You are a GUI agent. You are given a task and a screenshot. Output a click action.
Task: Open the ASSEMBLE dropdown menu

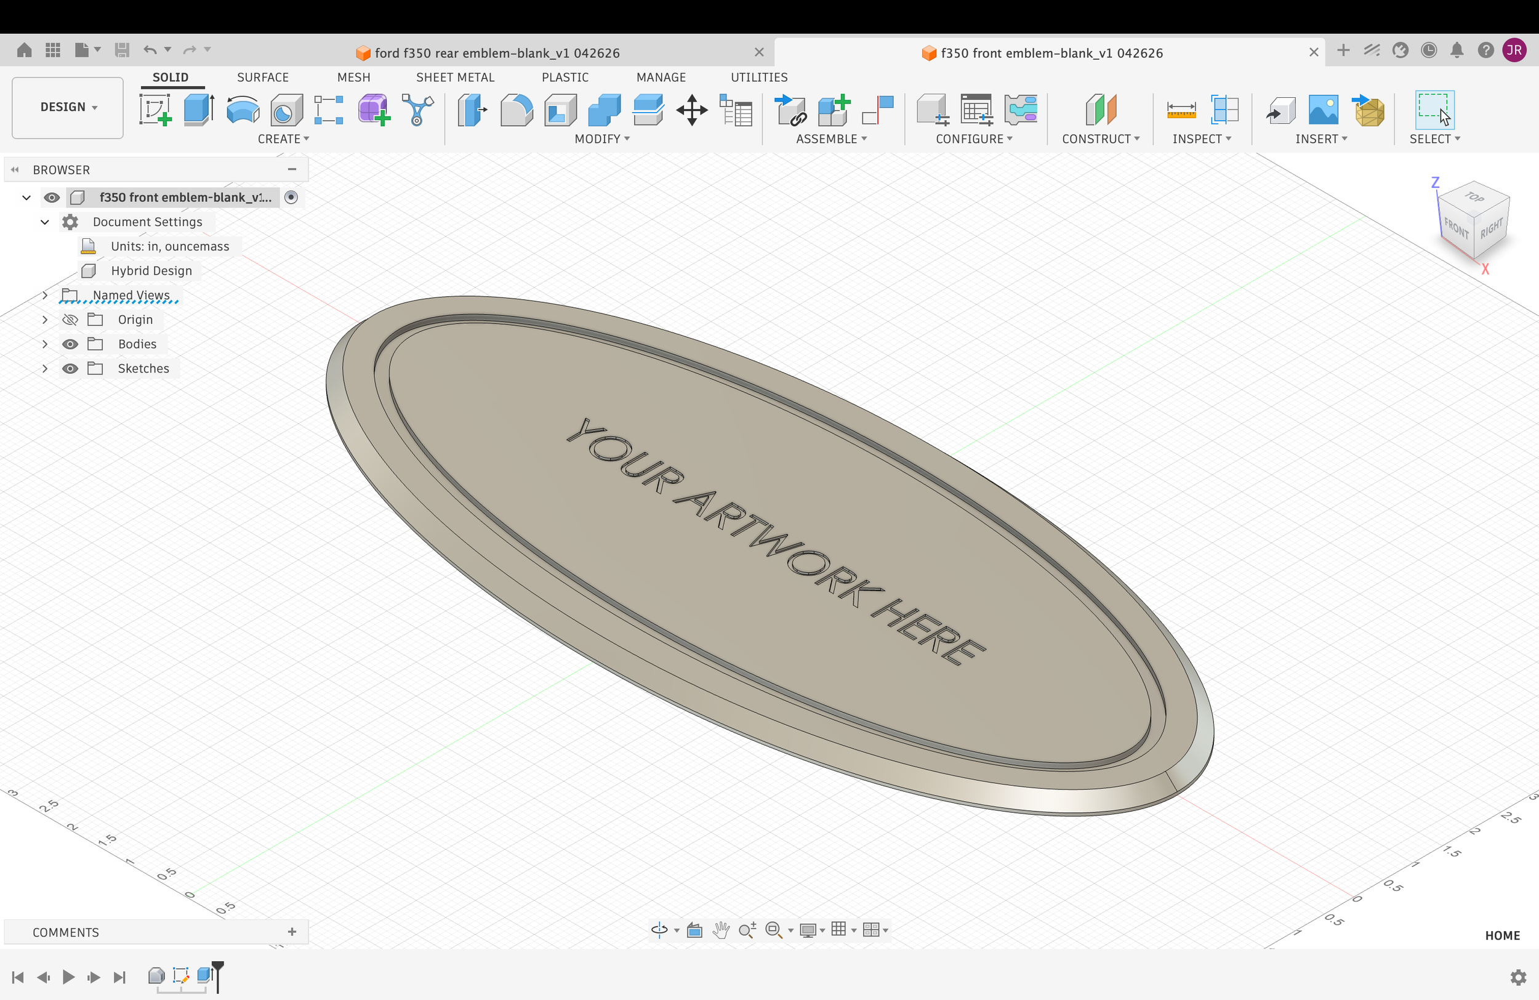[x=832, y=139]
